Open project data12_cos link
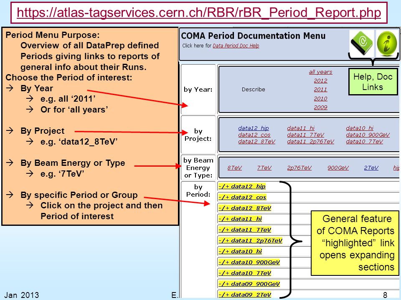 tap(254, 135)
